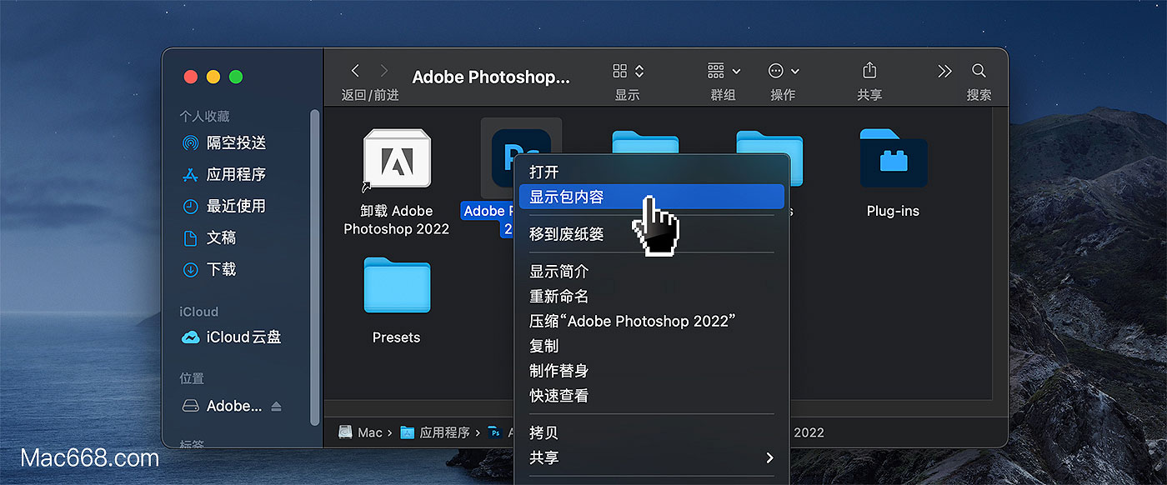Screen dimensions: 1167x485
Task: Click the Search magnifier icon
Action: pyautogui.click(x=979, y=71)
